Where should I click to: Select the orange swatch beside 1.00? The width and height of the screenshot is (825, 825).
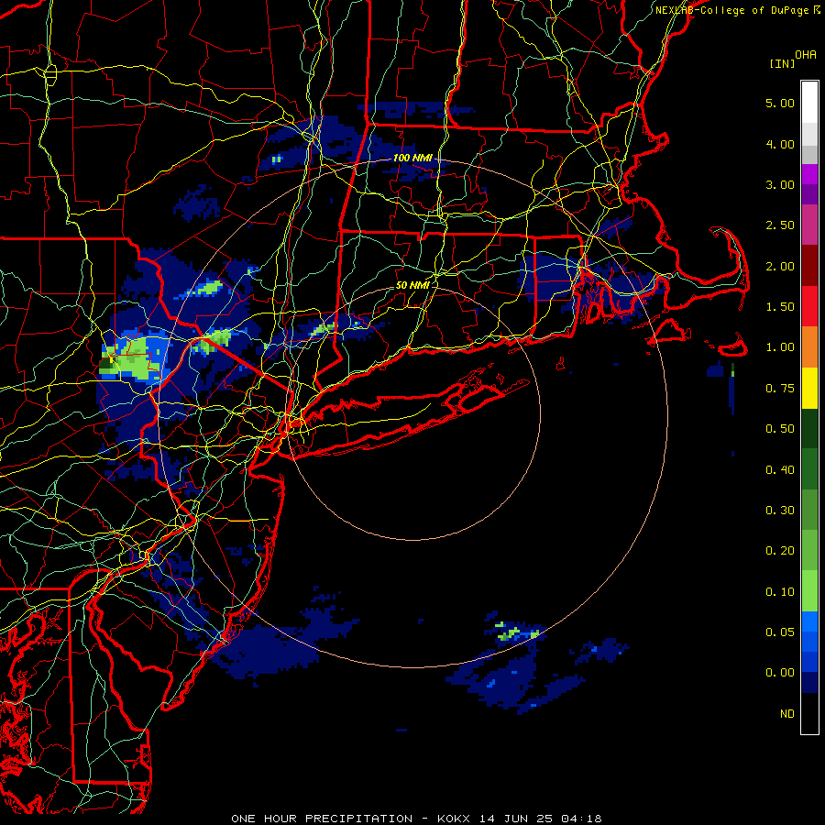[809, 347]
